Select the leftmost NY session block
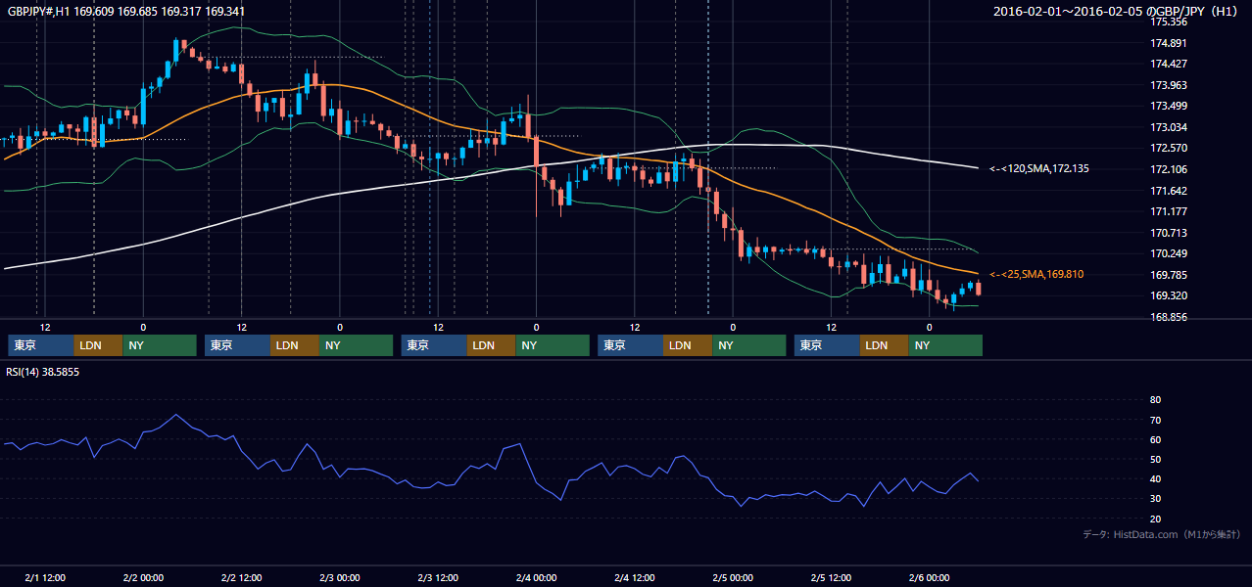1252x587 pixels. 160,345
